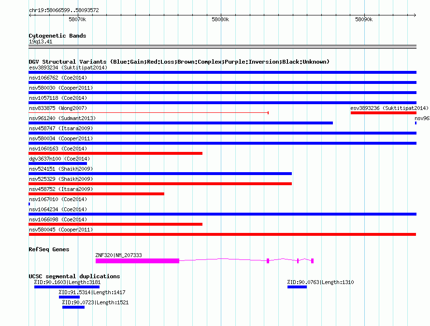Viewport: 430px width, 326px height.
Task: Open the nsv580030 (Cooper2011) variant label
Action: coord(61,88)
